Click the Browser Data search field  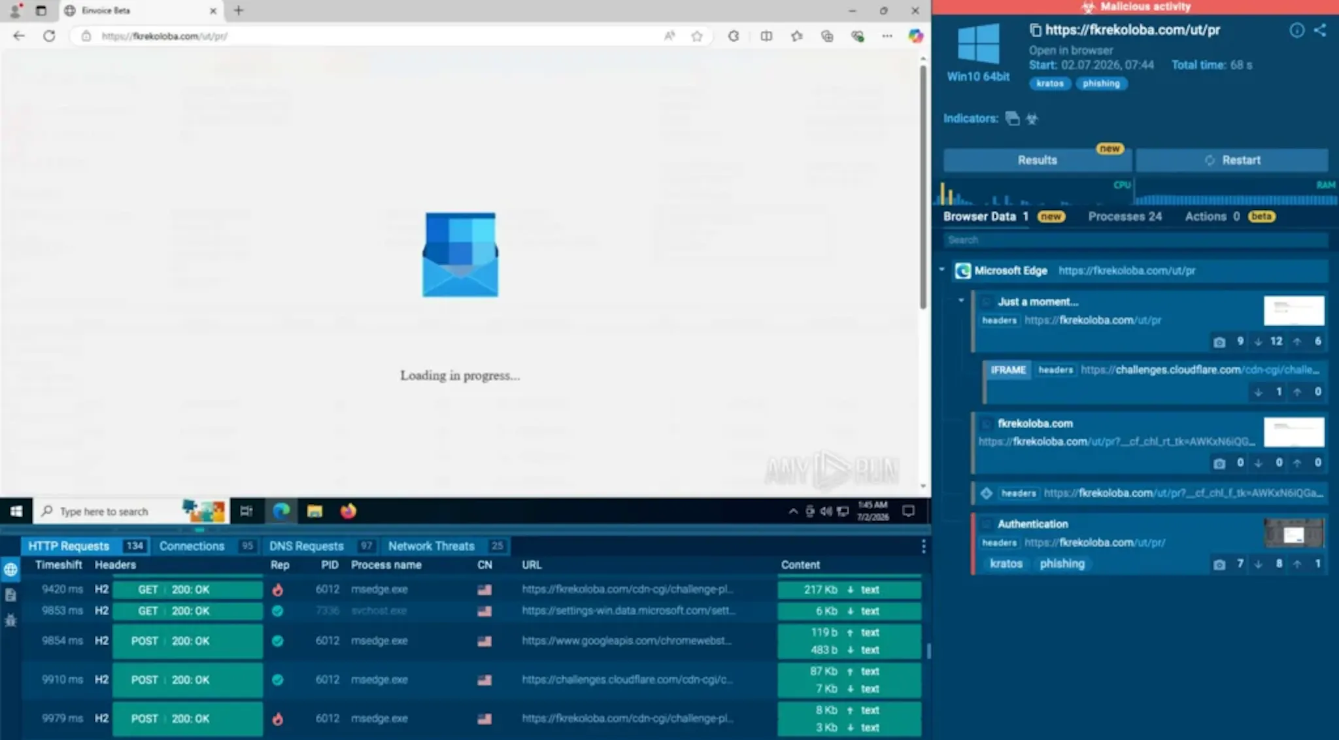pos(1136,240)
